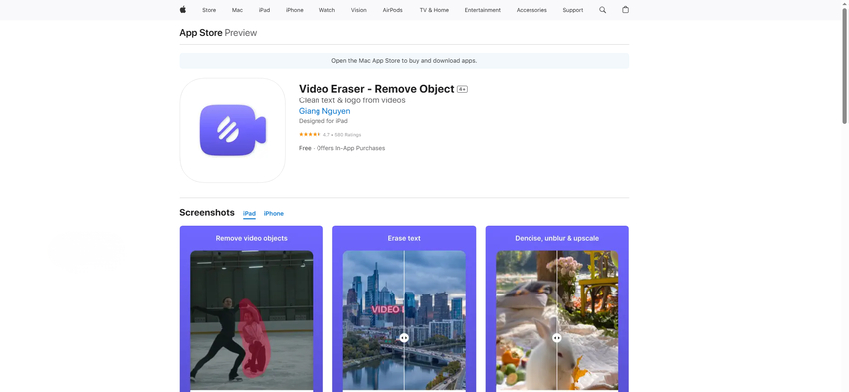The width and height of the screenshot is (849, 392).
Task: Open the Watch menu
Action: point(327,10)
